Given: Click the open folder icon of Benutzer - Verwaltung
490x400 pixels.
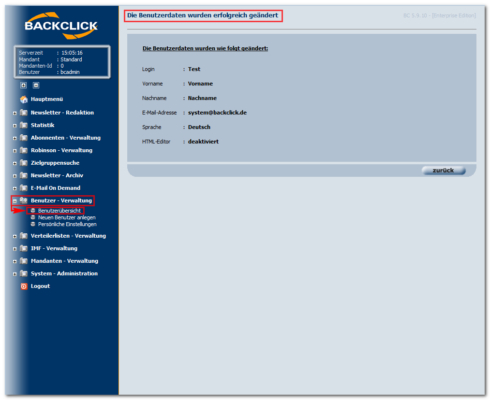Looking at the screenshot, I should click(x=24, y=200).
